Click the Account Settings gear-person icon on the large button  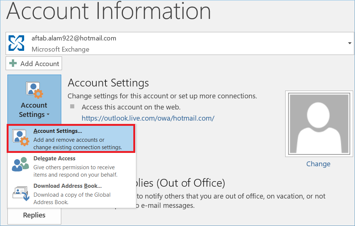[x=34, y=90]
